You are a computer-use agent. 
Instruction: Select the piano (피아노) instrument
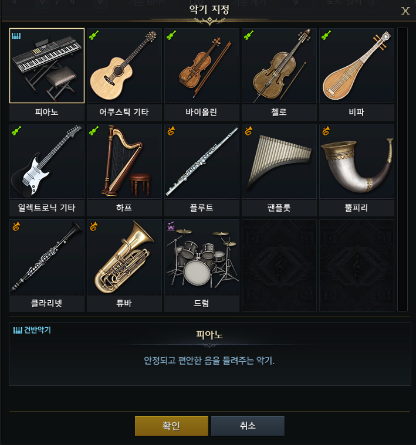47,74
